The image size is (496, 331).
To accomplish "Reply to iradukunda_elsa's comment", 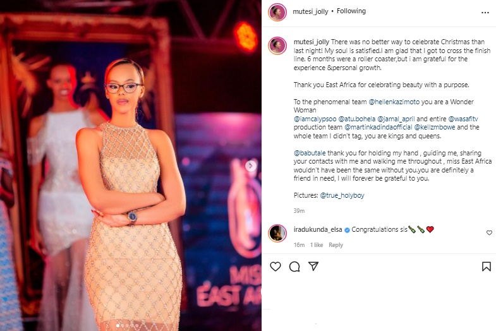I will click(x=336, y=245).
